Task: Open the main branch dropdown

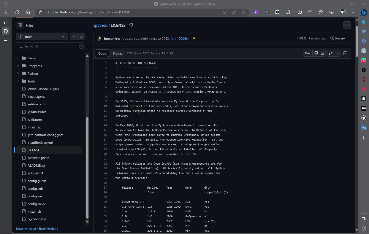Action: point(42,37)
